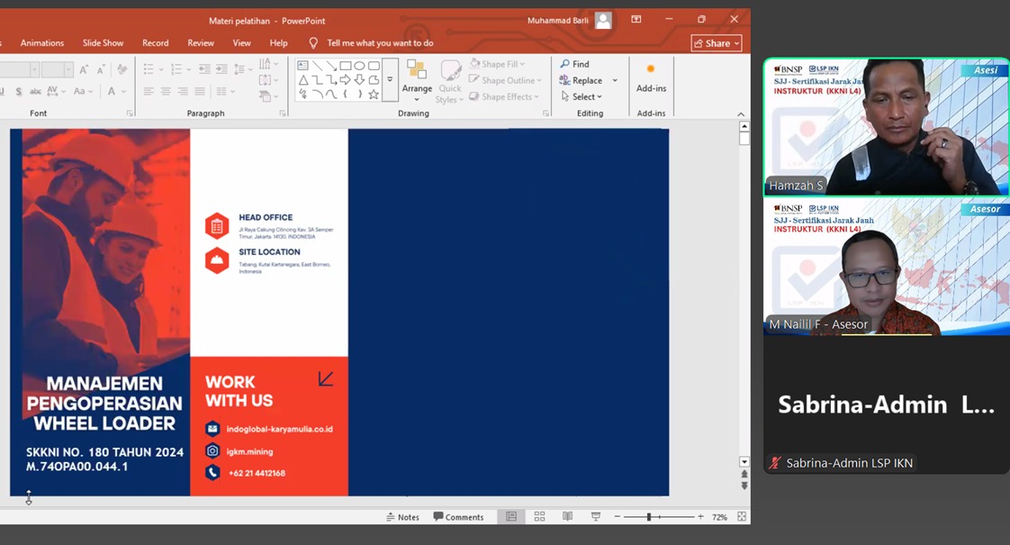Click the Increase Font Size icon

(84, 69)
